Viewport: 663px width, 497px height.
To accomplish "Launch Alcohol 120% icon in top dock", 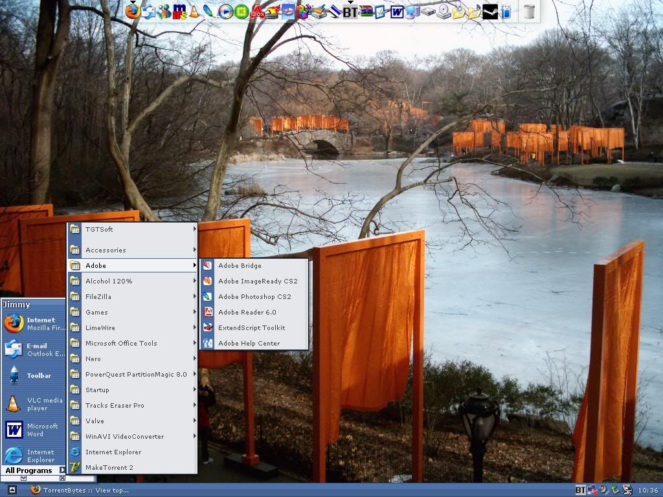I will (x=258, y=11).
